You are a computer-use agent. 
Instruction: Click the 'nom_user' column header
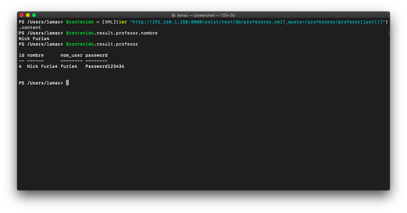71,55
